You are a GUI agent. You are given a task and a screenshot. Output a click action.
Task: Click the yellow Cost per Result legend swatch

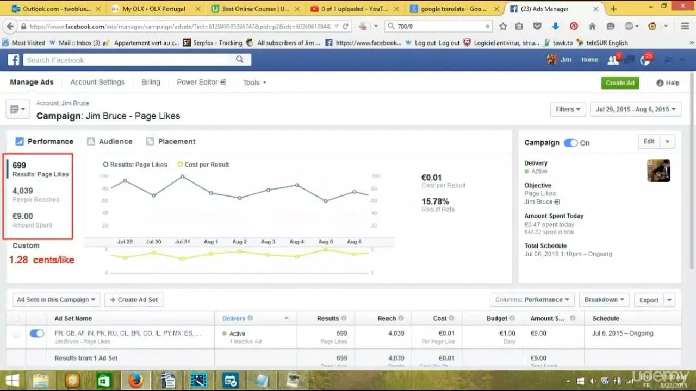[x=179, y=164]
